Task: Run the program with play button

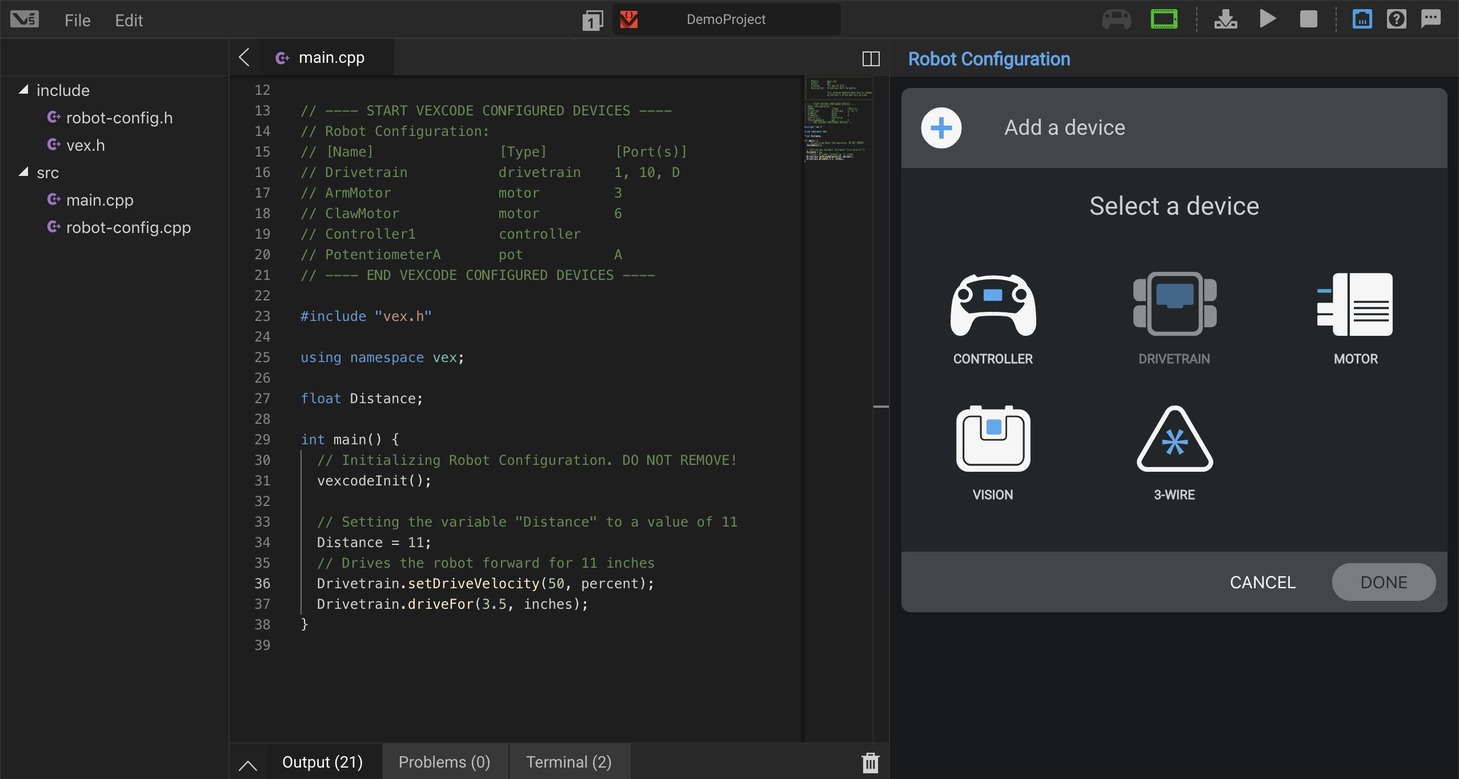Action: click(x=1267, y=19)
